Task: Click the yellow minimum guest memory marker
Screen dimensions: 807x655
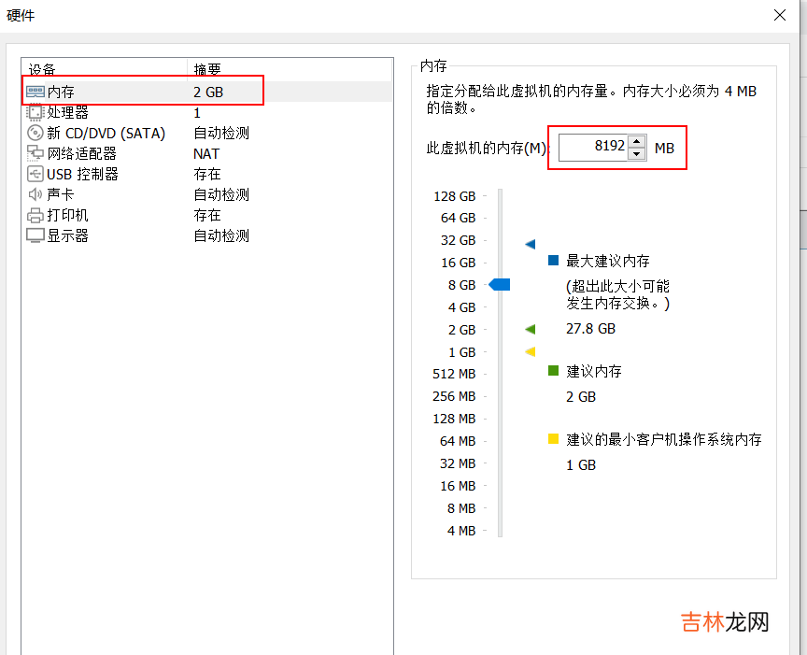Action: [531, 351]
